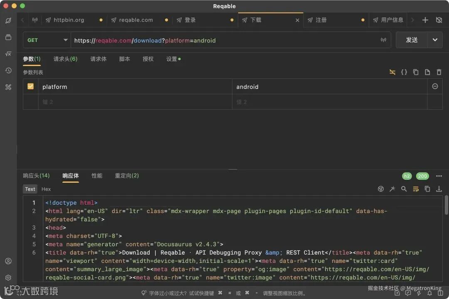Uncheck the platform parameter checkbox

pyautogui.click(x=31, y=86)
